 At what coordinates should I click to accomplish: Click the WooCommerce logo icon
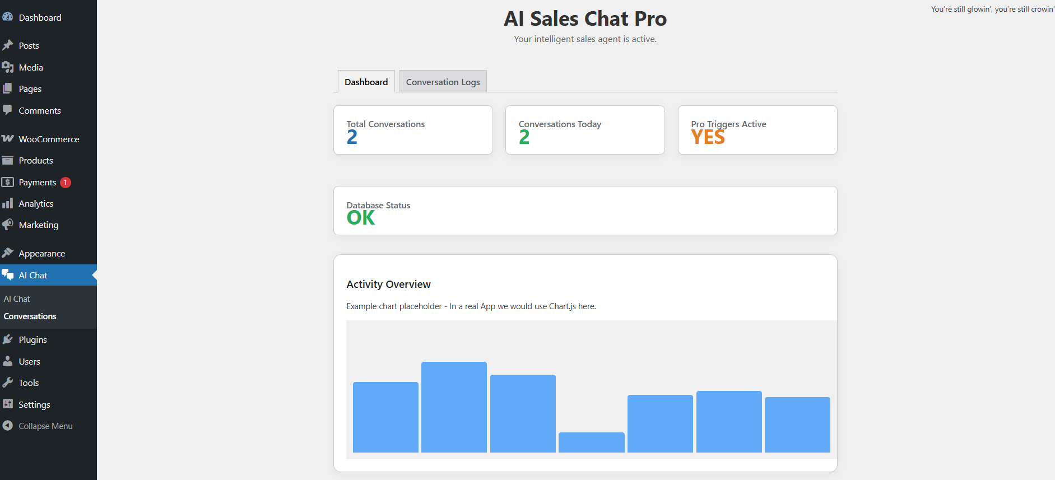[8, 139]
